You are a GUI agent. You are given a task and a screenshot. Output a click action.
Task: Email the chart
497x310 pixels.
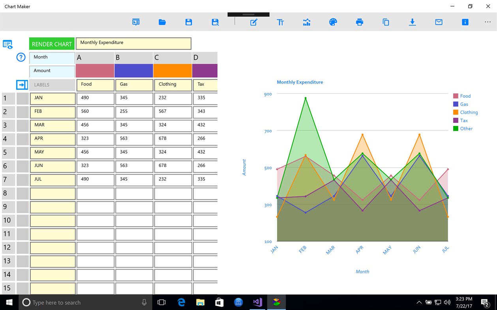pyautogui.click(x=438, y=22)
